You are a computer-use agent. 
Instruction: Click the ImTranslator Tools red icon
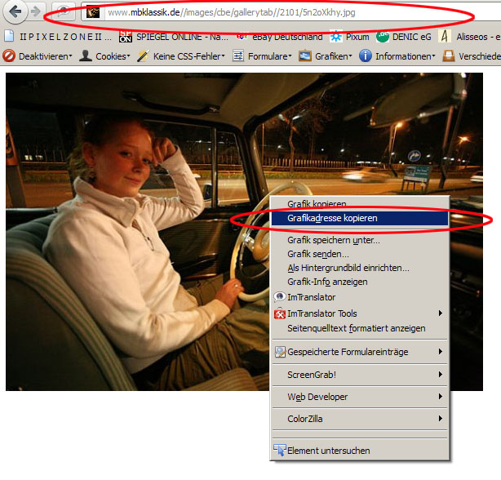click(x=280, y=313)
